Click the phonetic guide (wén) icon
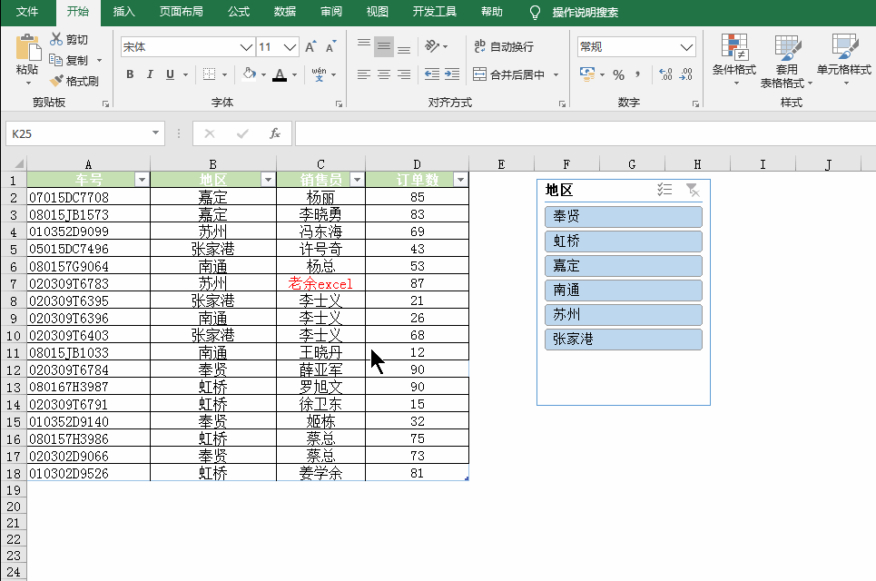This screenshot has width=876, height=581. pos(319,74)
